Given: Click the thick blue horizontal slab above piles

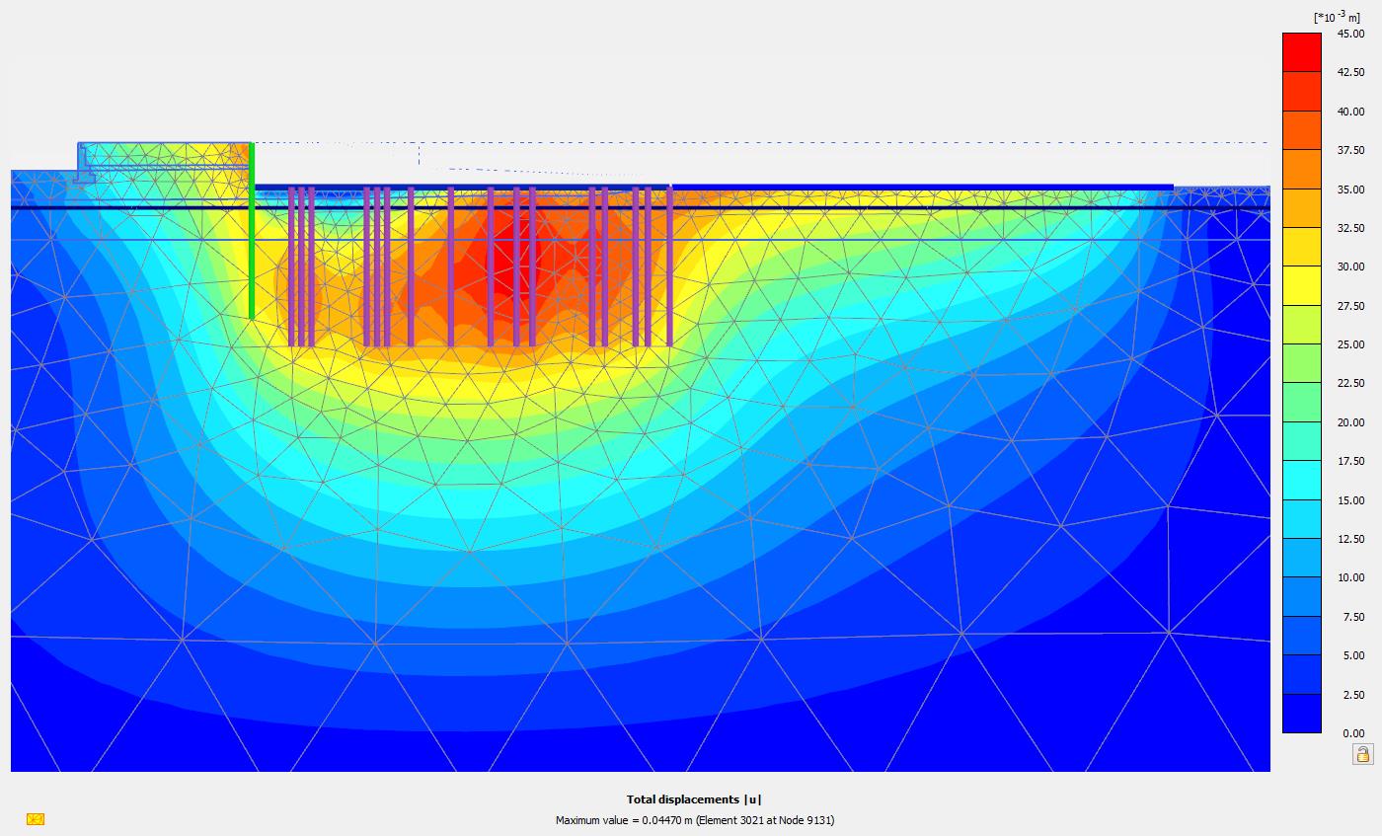Looking at the screenshot, I should tap(711, 187).
